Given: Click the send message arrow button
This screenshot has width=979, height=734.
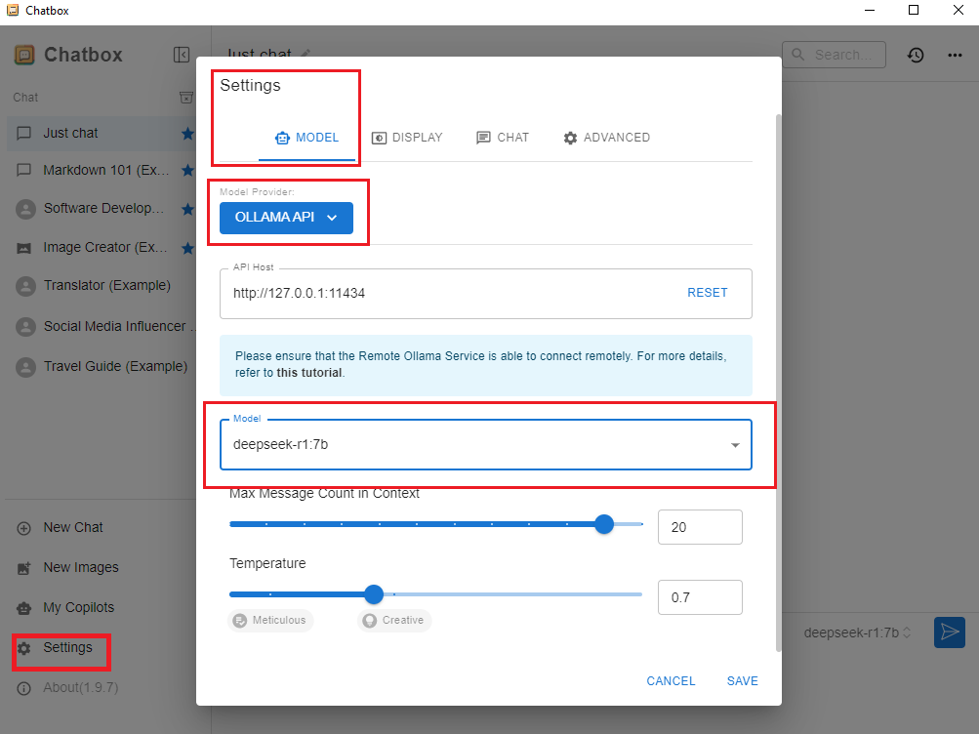Looking at the screenshot, I should (x=949, y=632).
